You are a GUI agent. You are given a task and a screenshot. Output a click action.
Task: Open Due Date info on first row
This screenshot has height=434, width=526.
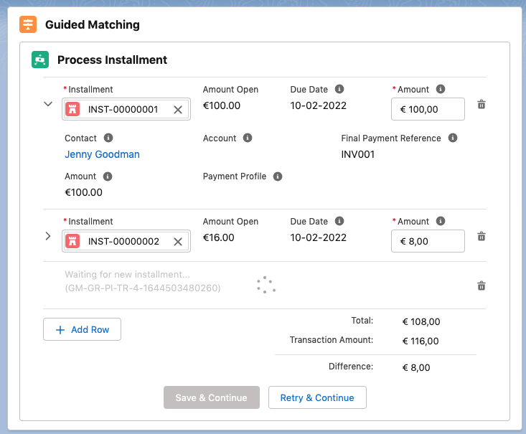pos(339,90)
